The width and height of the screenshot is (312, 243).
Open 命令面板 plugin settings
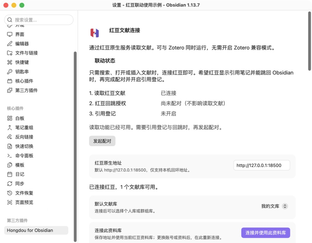pyautogui.click(x=36, y=156)
